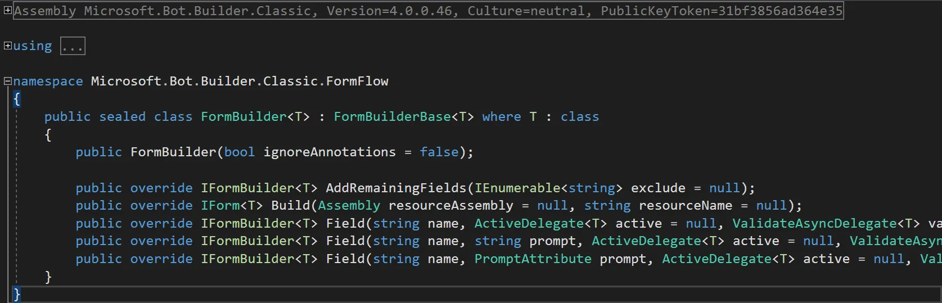Click the Assembly metadata line text

pos(428,11)
